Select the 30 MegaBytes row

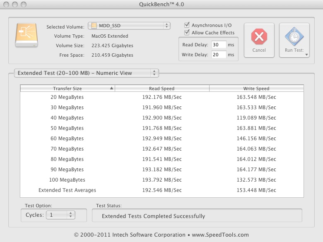coord(161,108)
